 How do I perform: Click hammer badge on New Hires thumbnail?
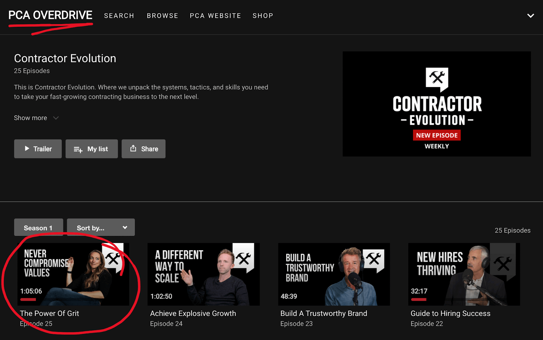tap(503, 263)
